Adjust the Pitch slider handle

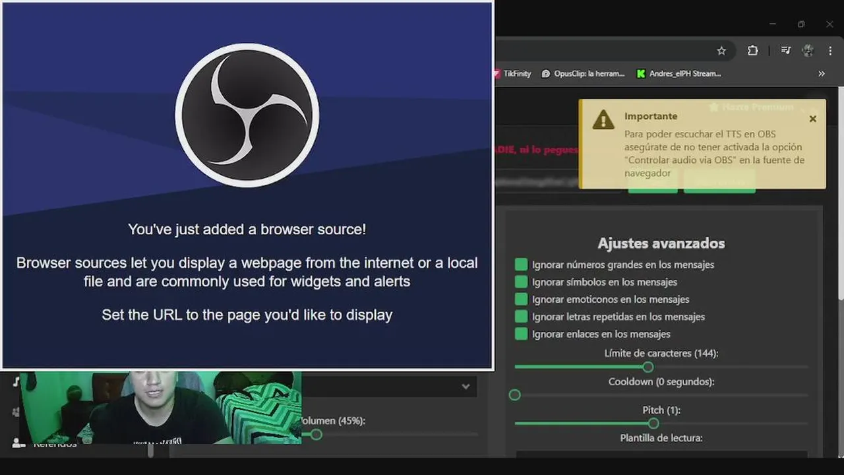(653, 424)
